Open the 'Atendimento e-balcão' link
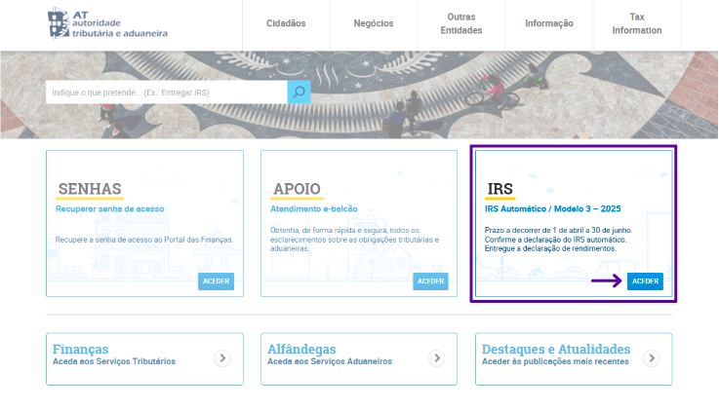This screenshot has height=410, width=719. 313,208
